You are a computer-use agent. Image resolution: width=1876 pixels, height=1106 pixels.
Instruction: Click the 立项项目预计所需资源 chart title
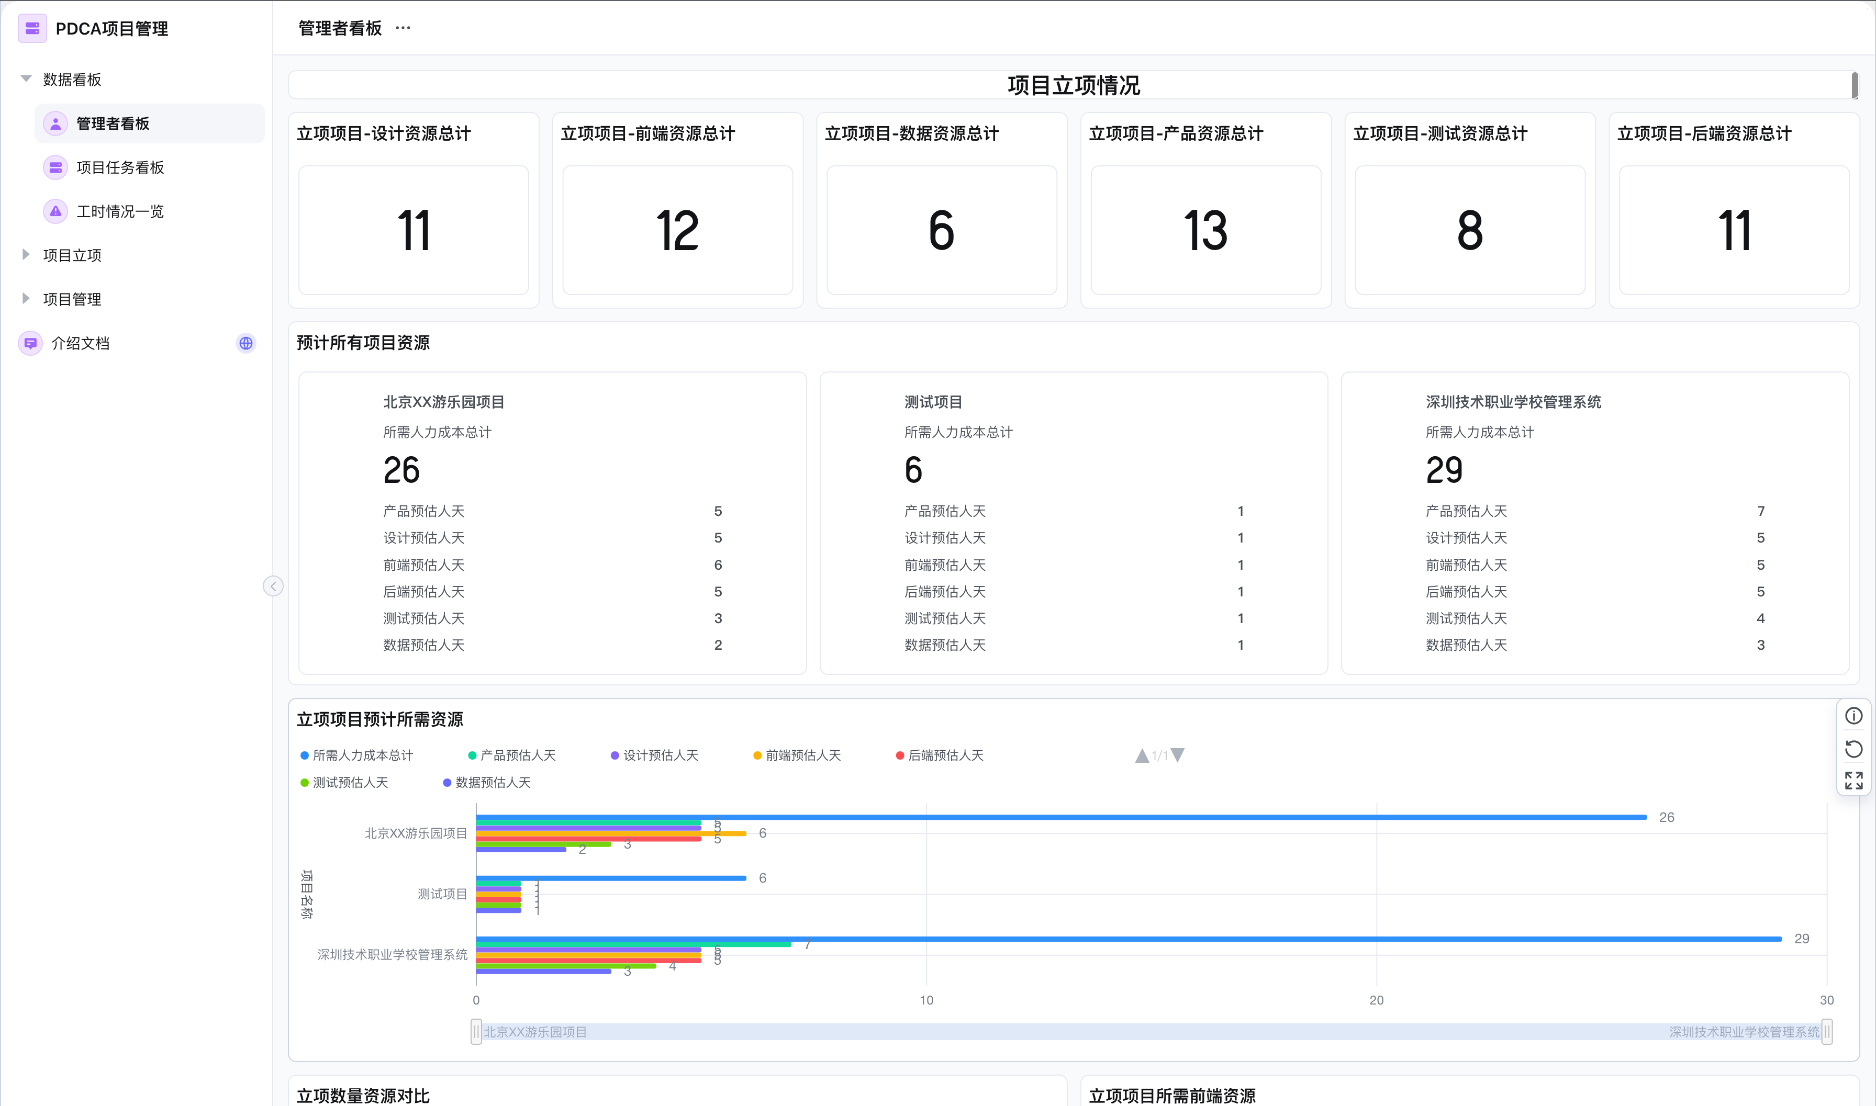pos(380,719)
